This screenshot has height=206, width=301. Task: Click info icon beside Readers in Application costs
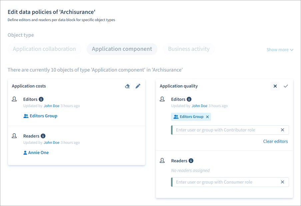43,136
